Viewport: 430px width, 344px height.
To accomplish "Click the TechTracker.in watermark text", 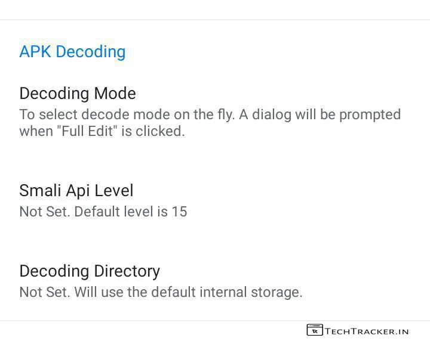I will [367, 331].
